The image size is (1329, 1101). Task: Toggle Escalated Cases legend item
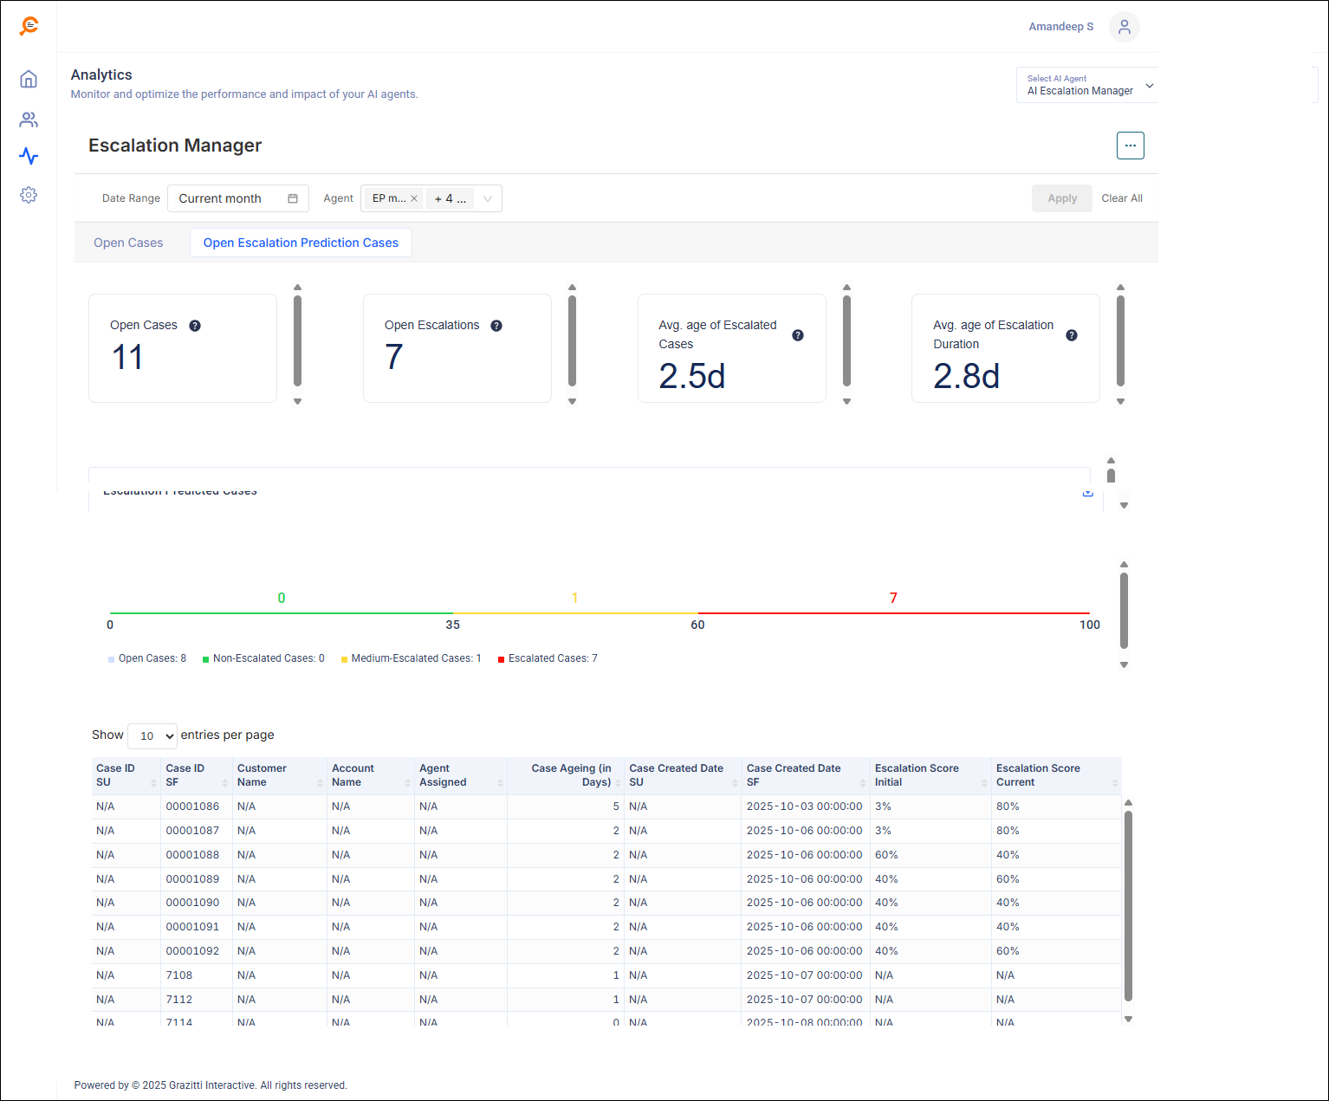coord(548,659)
